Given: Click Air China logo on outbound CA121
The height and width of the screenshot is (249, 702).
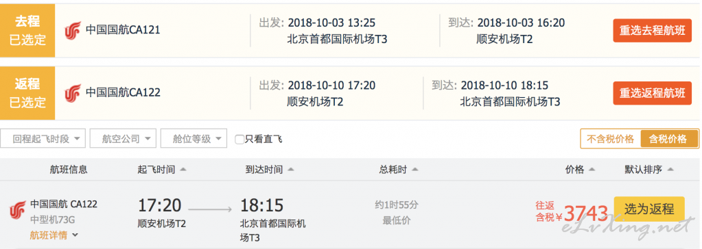Looking at the screenshot, I should pos(71,31).
